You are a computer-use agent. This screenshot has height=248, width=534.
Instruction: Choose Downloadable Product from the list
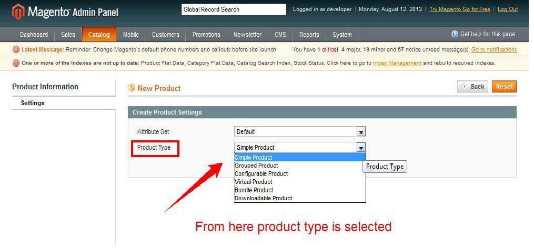coord(300,198)
